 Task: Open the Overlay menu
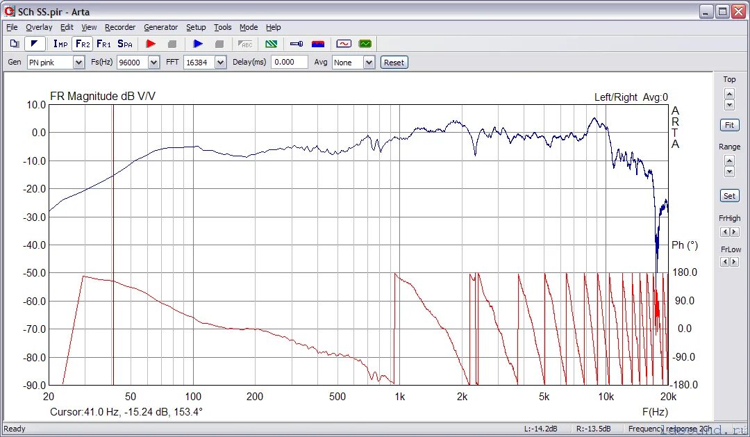(x=39, y=27)
